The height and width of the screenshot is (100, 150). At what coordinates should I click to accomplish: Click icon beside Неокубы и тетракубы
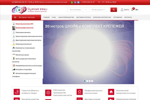click(14, 69)
